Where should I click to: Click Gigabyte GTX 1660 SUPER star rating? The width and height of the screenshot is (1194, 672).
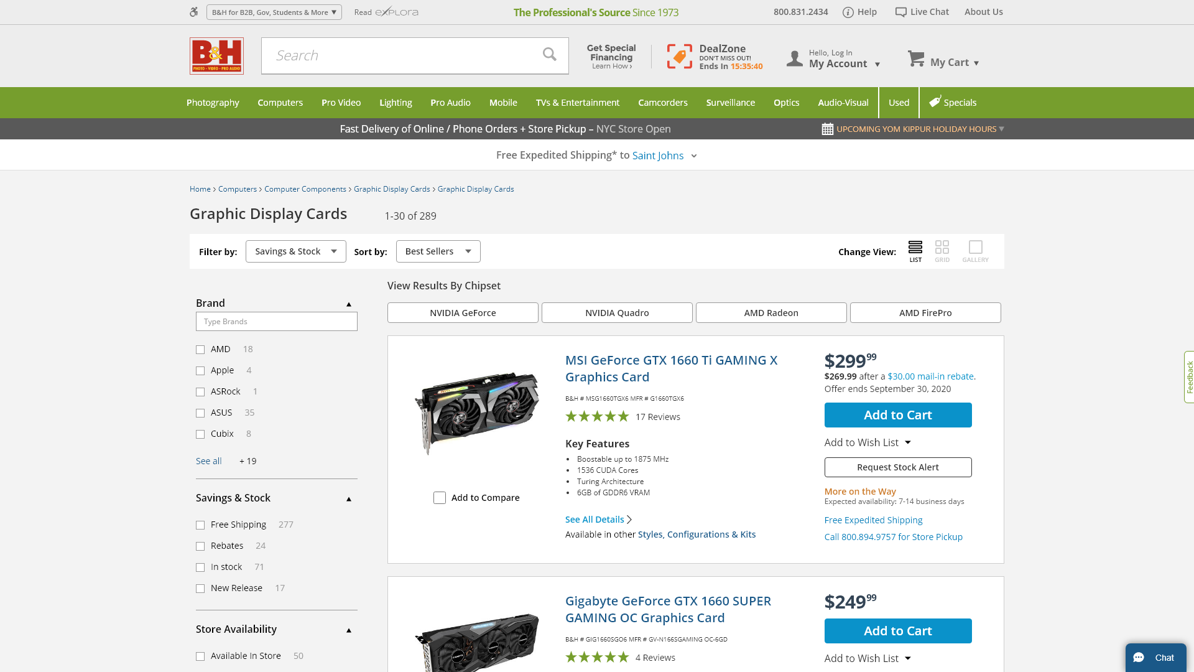tap(597, 657)
